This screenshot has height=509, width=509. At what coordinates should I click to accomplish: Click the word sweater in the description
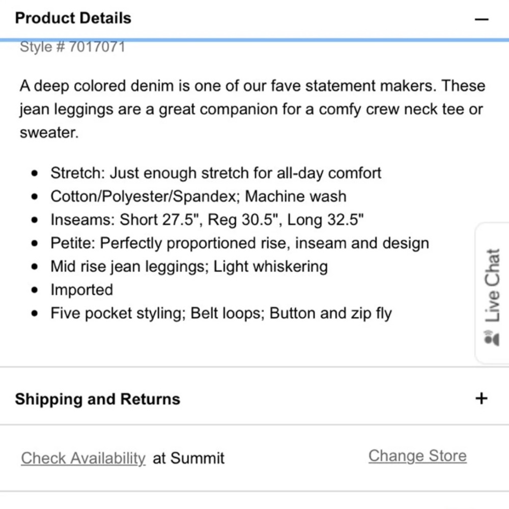[x=49, y=133]
